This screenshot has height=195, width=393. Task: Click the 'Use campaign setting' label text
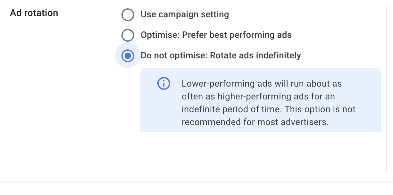pos(185,15)
